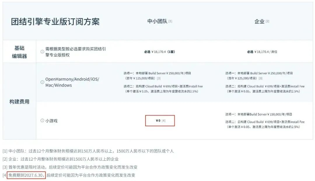Select the 基础编辑器 row label

pos(20,52)
